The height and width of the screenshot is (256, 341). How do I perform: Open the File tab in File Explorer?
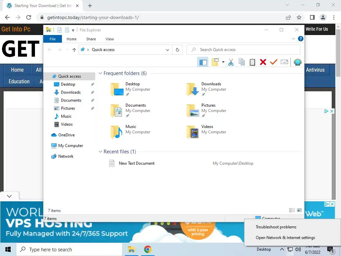click(x=53, y=39)
